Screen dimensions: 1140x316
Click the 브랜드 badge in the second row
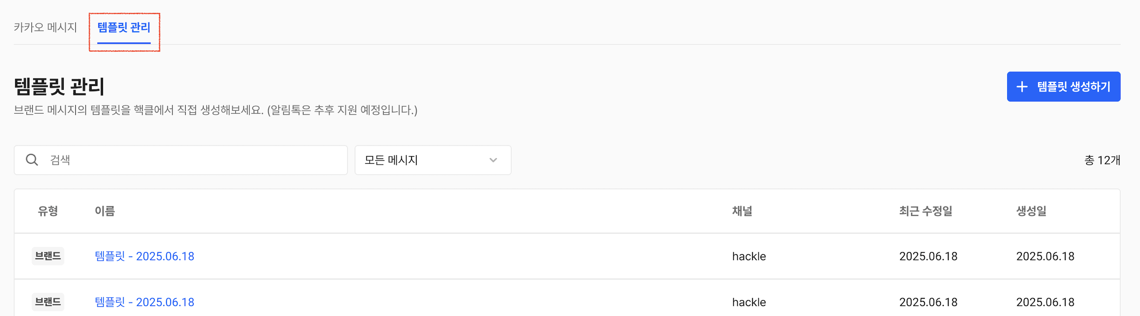48,302
